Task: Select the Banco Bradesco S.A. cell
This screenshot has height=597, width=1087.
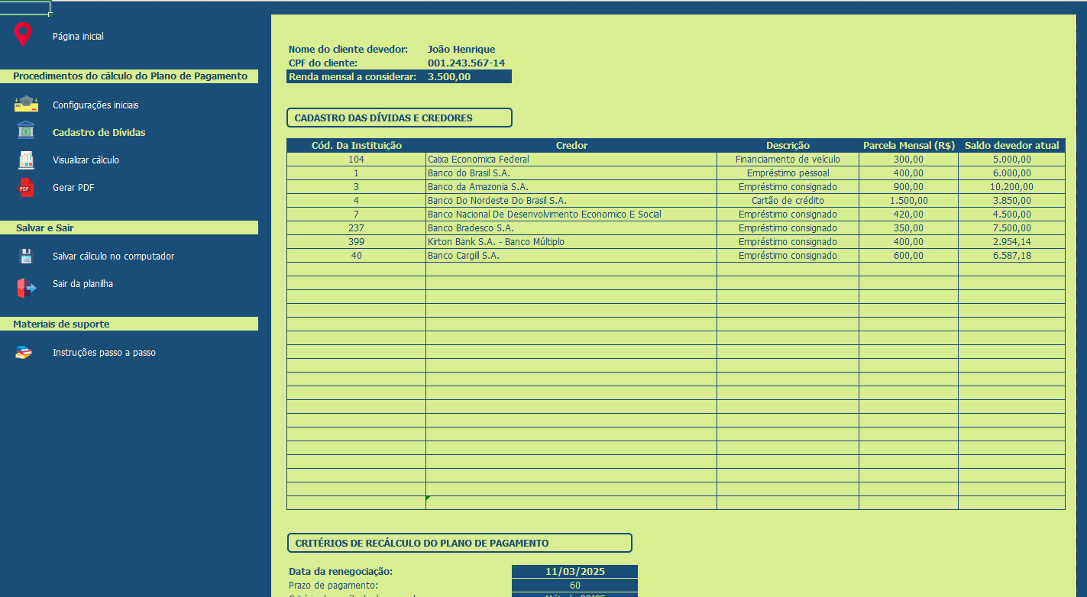Action: tap(571, 228)
